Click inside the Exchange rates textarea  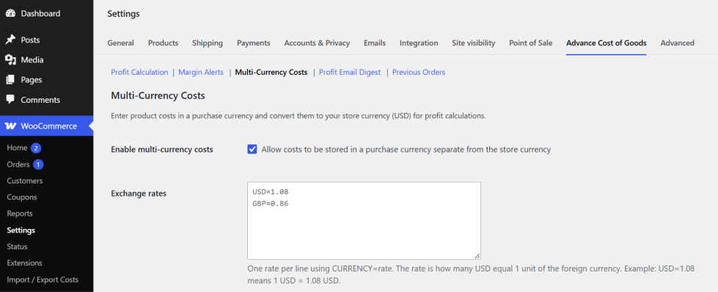[x=364, y=221]
